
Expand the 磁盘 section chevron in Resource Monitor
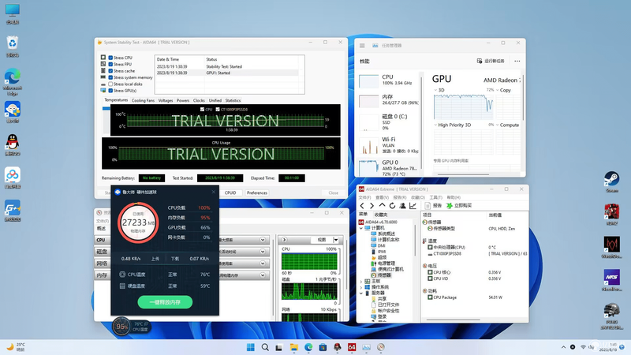pos(263,252)
